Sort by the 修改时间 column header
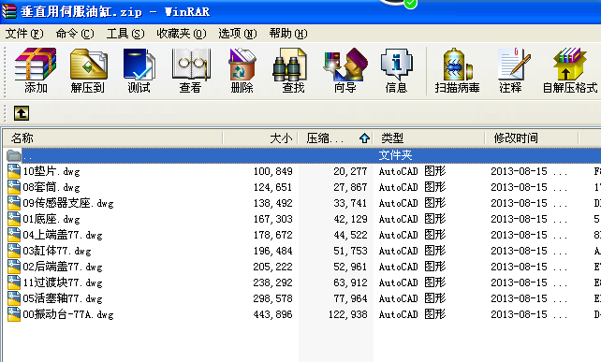Screen dimensions: 601x362 click(532, 138)
